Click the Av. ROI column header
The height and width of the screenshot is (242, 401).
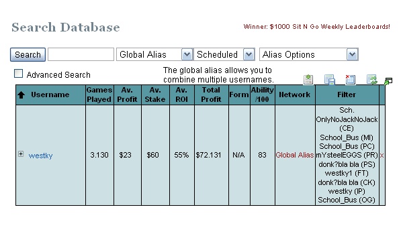coord(181,95)
